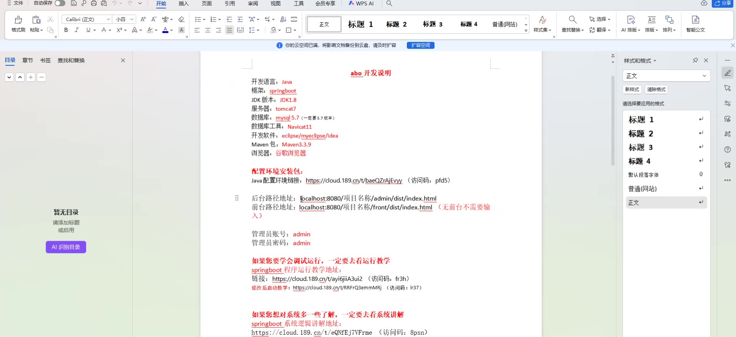736x337 pixels.
Task: Open the View (视图) ribbon tab
Action: coord(276,3)
